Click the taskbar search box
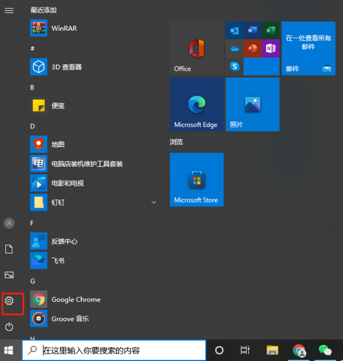Image resolution: width=343 pixels, height=361 pixels. tap(114, 350)
